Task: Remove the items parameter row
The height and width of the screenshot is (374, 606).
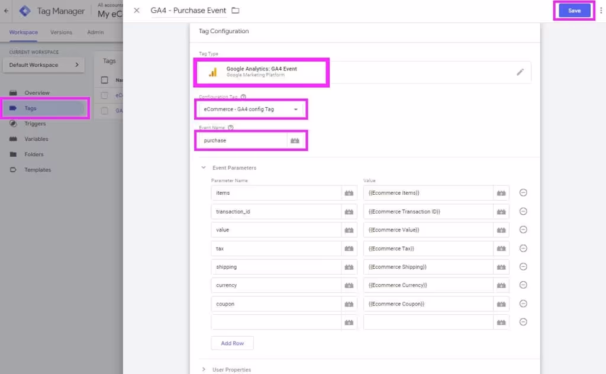Action: (x=523, y=192)
